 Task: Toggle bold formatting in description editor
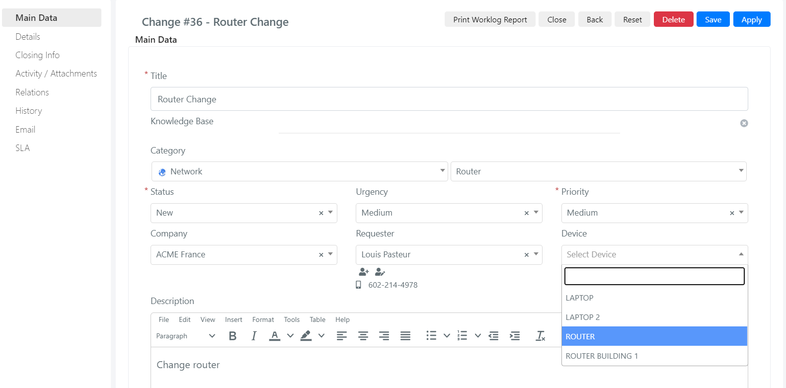click(x=233, y=336)
